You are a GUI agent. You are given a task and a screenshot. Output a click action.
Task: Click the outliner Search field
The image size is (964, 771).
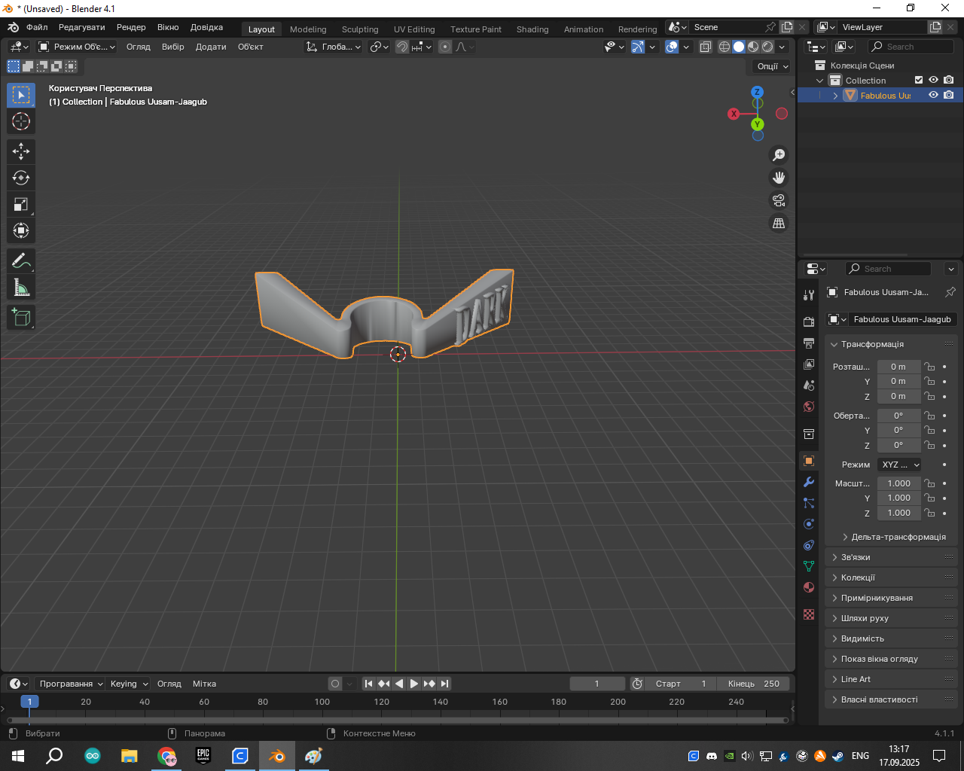(911, 47)
